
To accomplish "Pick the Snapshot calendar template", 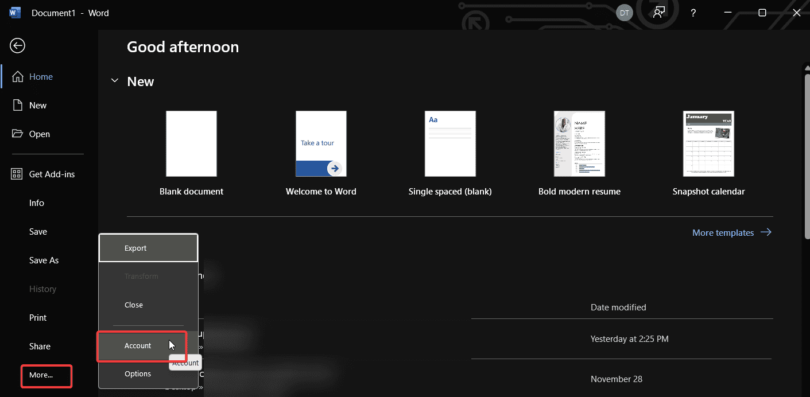I will (708, 144).
